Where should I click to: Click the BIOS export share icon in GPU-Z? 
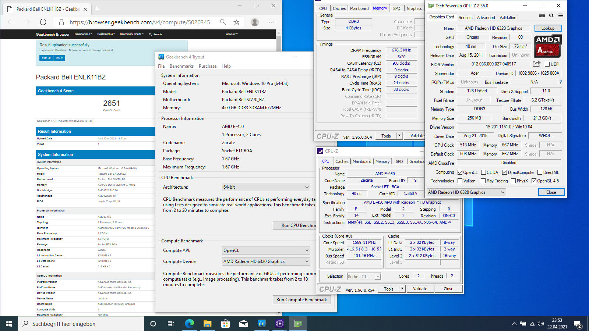point(536,64)
